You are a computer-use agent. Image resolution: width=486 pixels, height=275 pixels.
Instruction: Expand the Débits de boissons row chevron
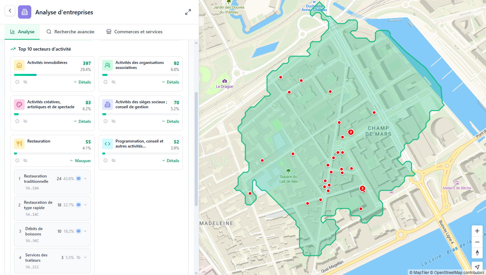(x=85, y=231)
